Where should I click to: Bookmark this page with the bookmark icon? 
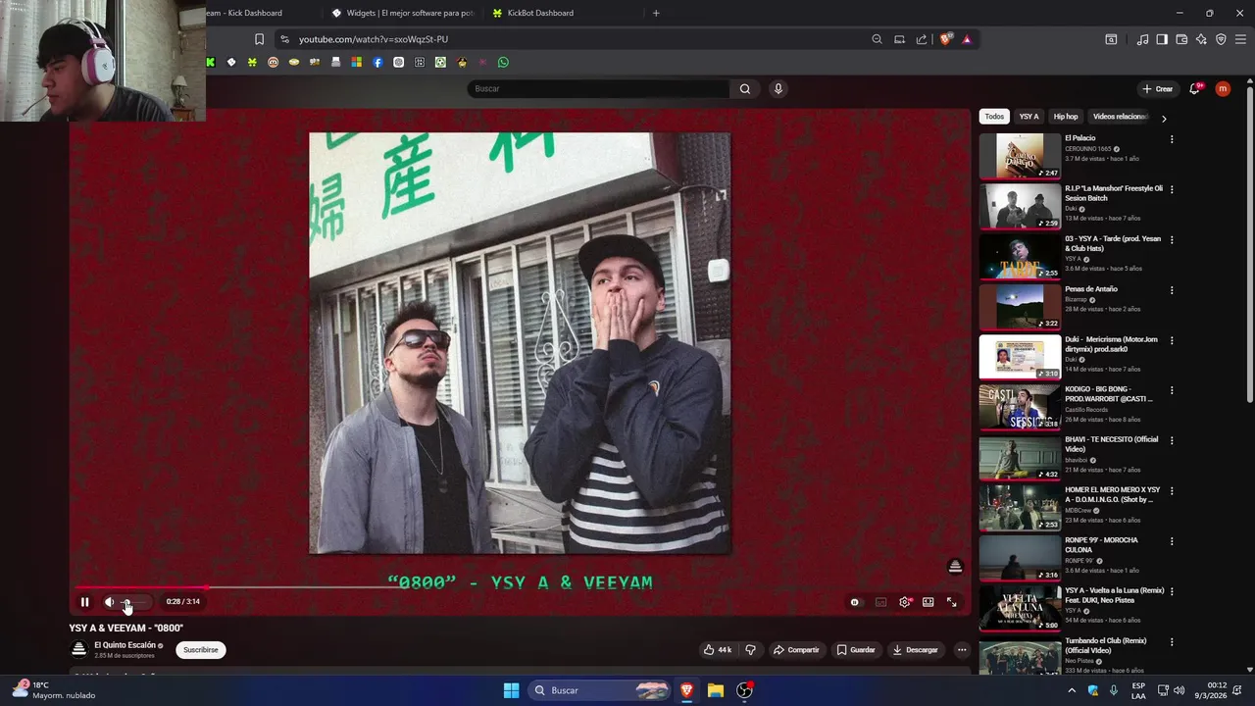[x=259, y=39]
